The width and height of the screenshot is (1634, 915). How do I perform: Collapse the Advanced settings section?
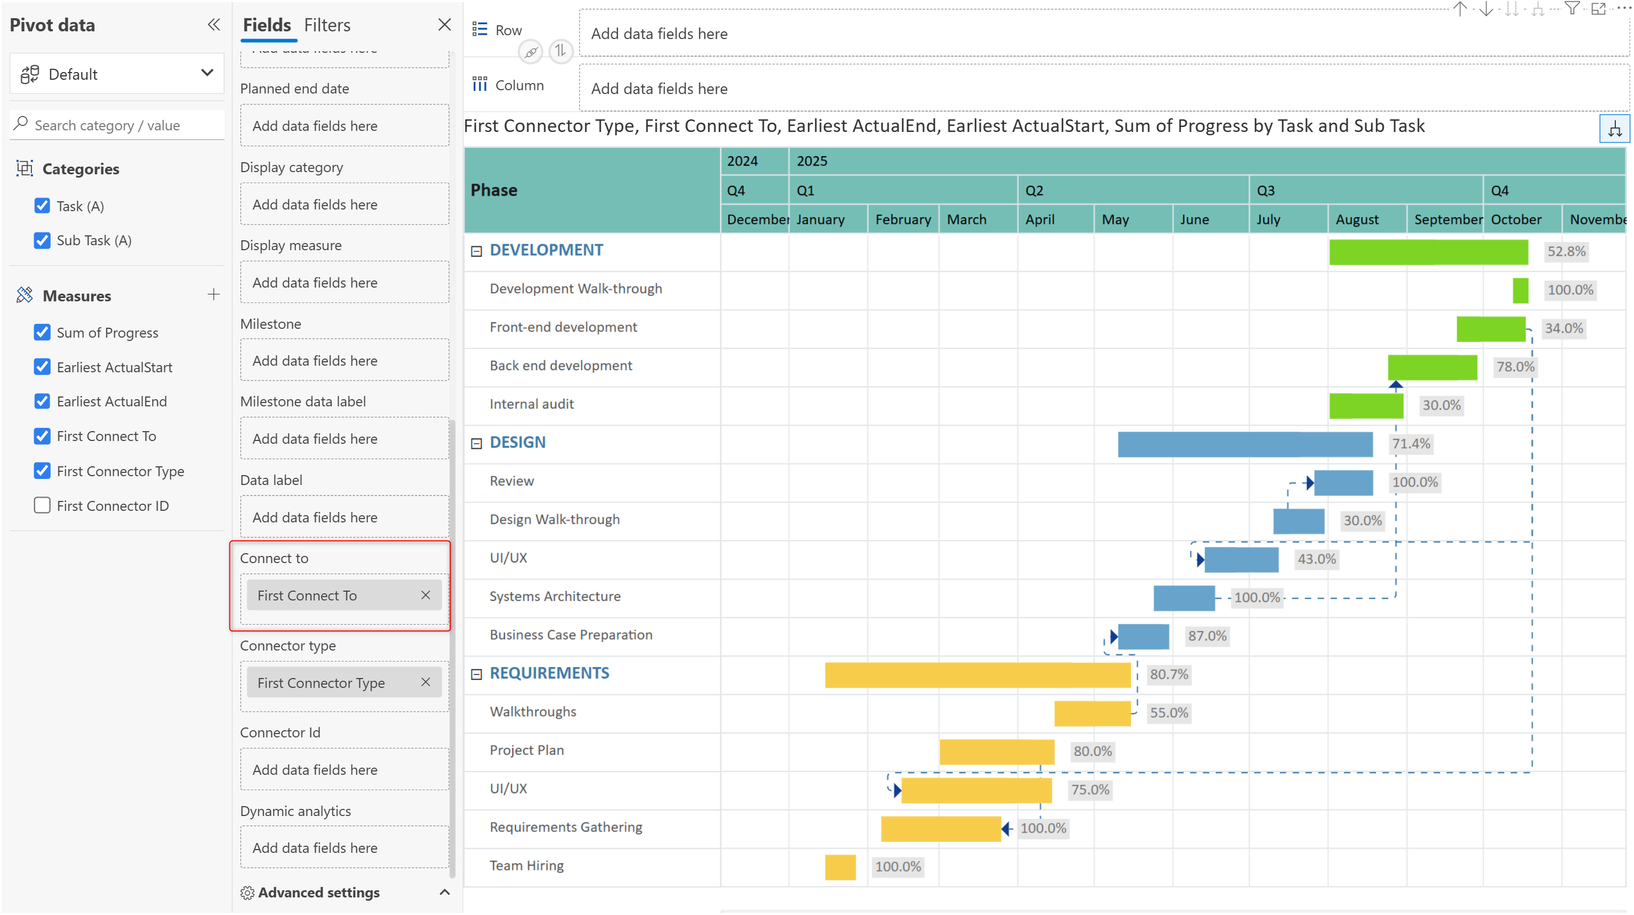tap(445, 892)
